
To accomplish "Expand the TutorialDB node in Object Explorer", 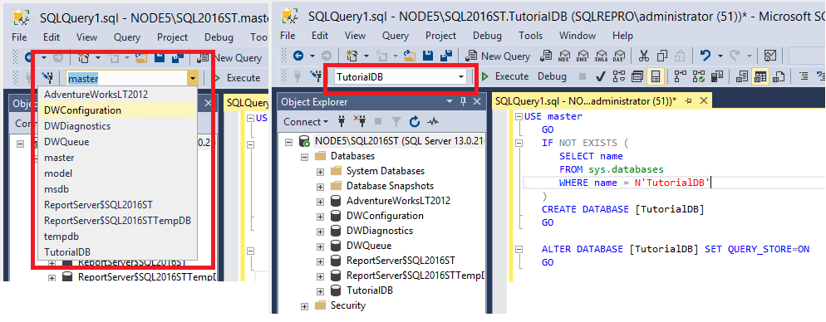I will [320, 290].
